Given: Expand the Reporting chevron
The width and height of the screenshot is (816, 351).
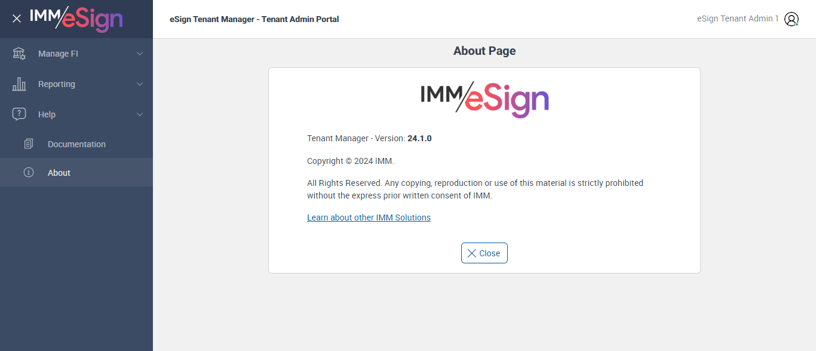Looking at the screenshot, I should click(x=140, y=84).
